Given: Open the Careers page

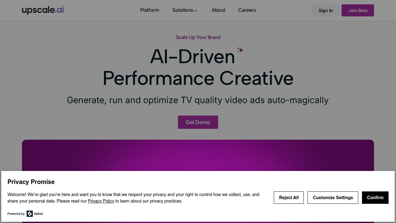Looking at the screenshot, I should click(247, 10).
